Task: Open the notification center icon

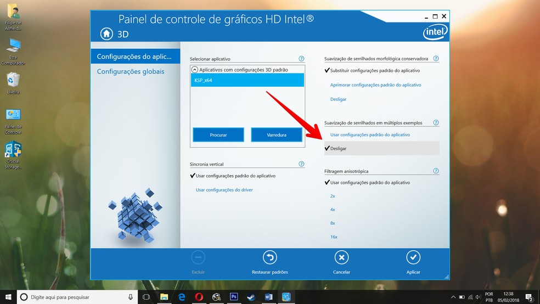Action: pyautogui.click(x=530, y=297)
